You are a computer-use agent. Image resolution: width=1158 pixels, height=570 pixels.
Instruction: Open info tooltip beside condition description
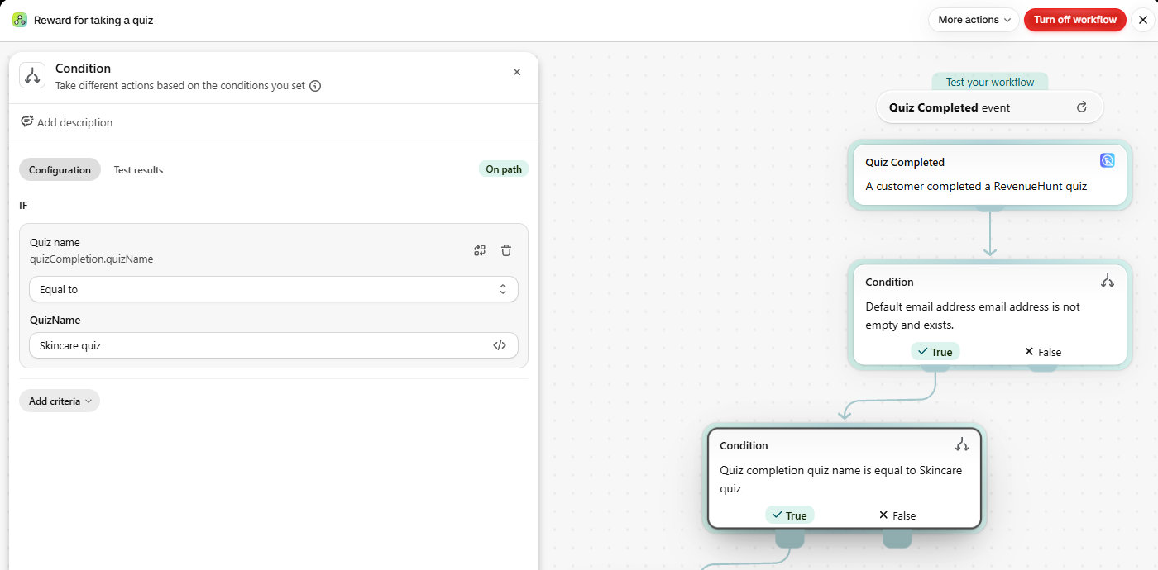(315, 86)
